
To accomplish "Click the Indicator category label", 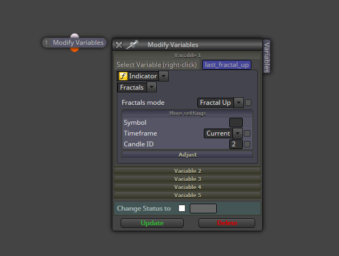I will click(143, 76).
